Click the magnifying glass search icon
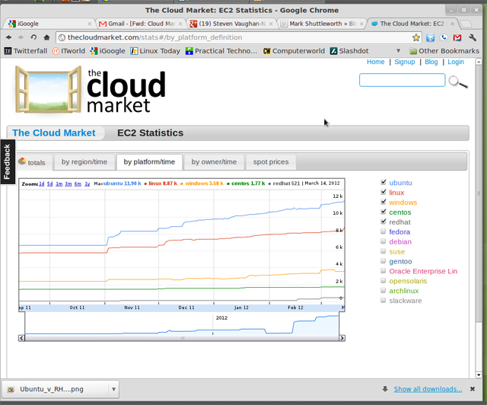Viewport: 487px width, 405px height. point(458,81)
